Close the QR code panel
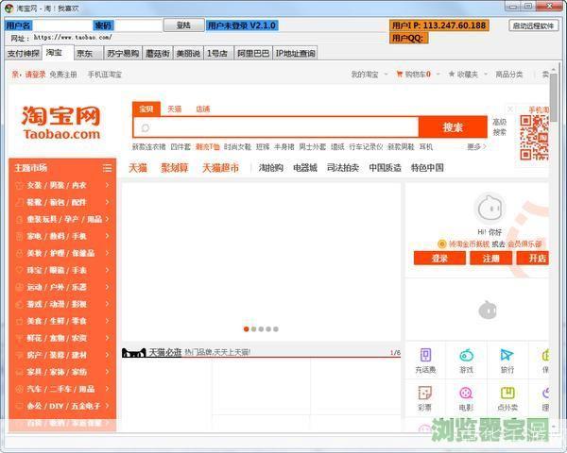The height and width of the screenshot is (453, 567). click(510, 109)
